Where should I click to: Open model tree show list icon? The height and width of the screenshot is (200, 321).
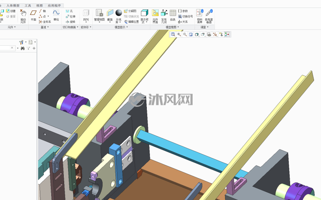[31, 42]
